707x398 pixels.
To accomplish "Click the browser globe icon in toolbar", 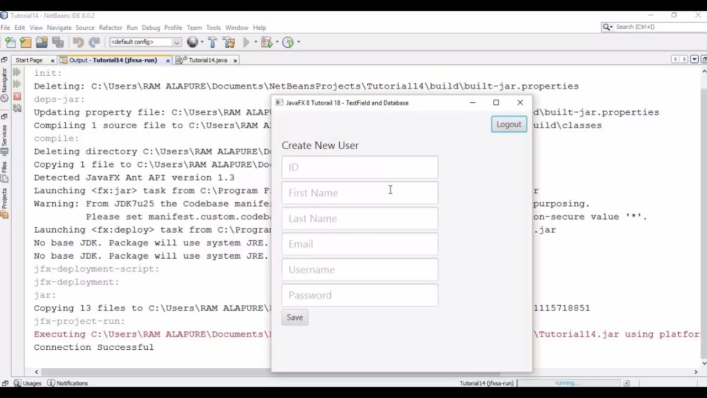I will (192, 42).
